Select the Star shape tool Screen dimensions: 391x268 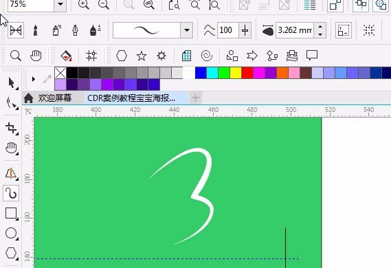coord(142,56)
